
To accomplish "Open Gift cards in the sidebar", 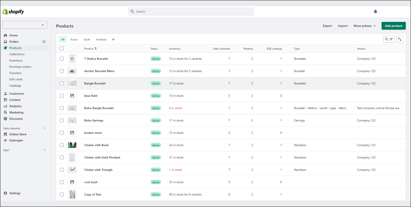I will pyautogui.click(x=16, y=79).
